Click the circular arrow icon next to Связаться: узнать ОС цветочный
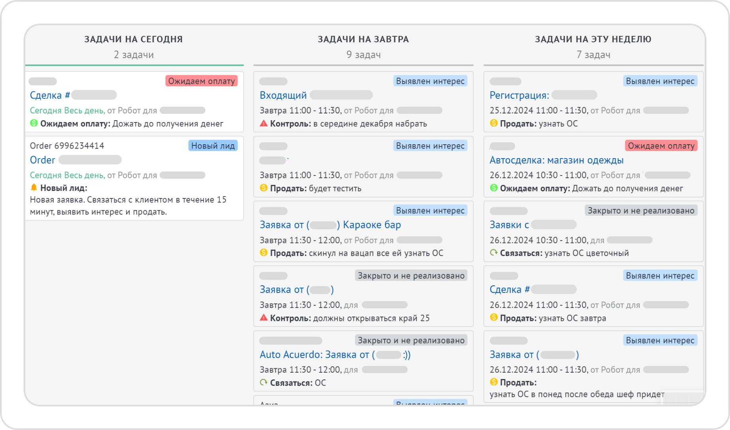Screen dimensions: 730x430 [x=493, y=253]
